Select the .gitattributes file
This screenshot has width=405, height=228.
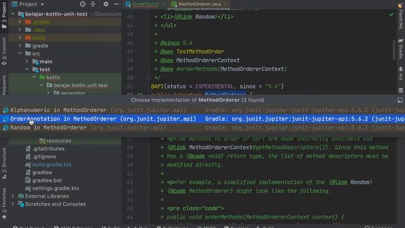click(48, 149)
